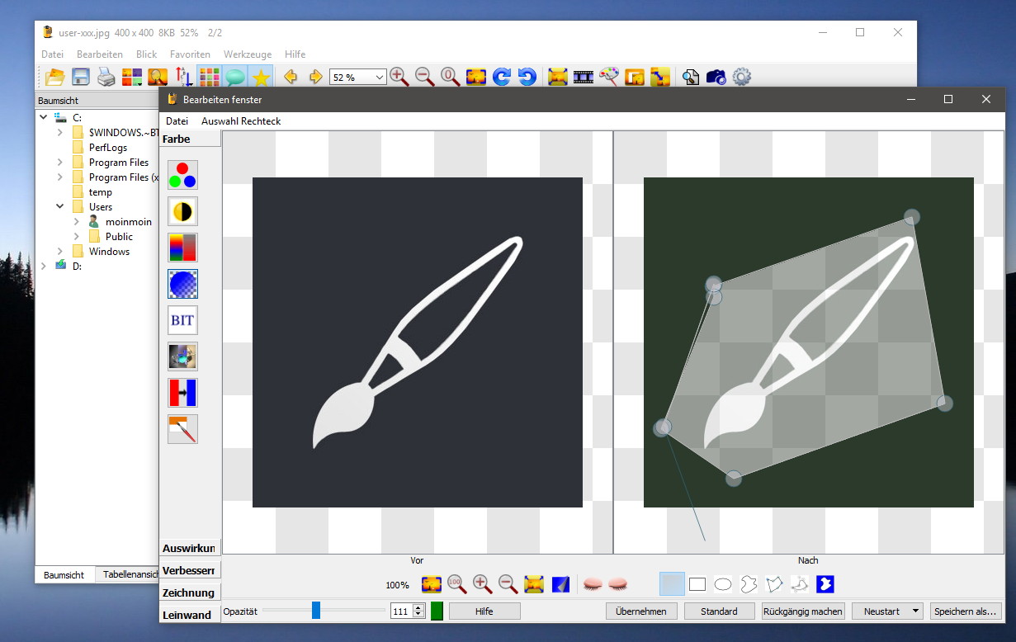Select the PerfLogs folder
The height and width of the screenshot is (642, 1016).
[108, 148]
